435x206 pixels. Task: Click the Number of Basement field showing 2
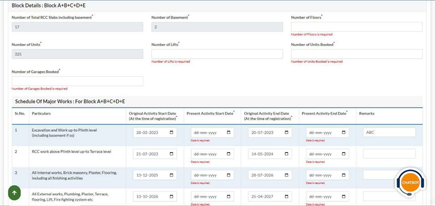(217, 27)
